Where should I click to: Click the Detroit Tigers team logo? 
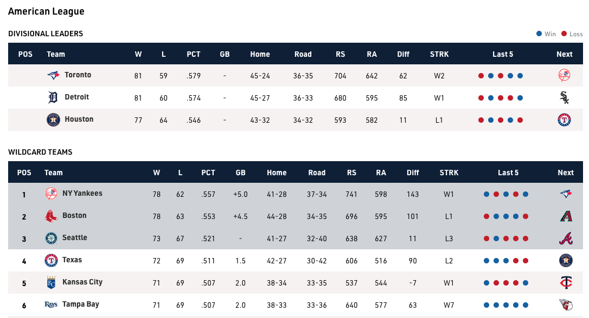[x=53, y=98]
